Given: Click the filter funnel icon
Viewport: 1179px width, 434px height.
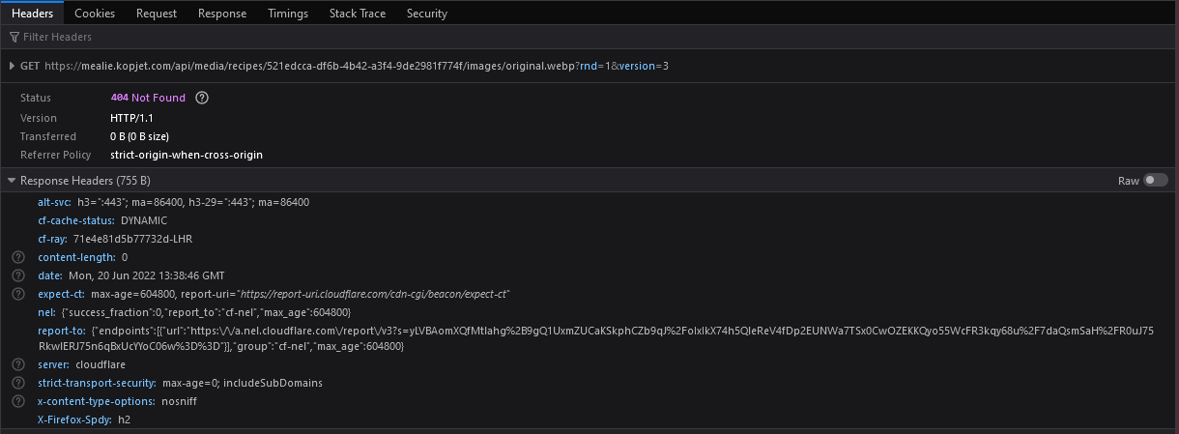Looking at the screenshot, I should click(x=14, y=37).
